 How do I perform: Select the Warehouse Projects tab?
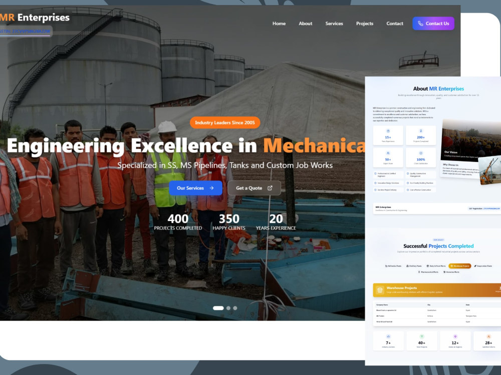(x=460, y=266)
